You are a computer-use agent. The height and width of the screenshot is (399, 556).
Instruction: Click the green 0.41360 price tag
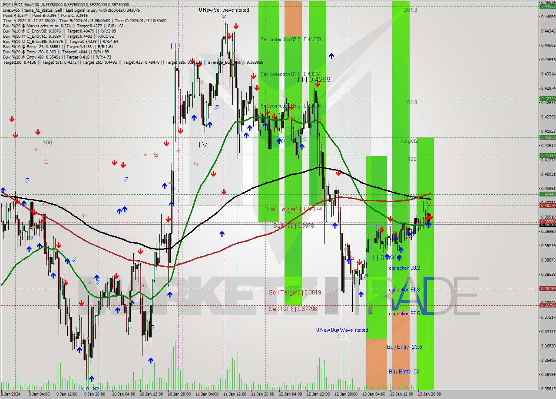pos(547,156)
